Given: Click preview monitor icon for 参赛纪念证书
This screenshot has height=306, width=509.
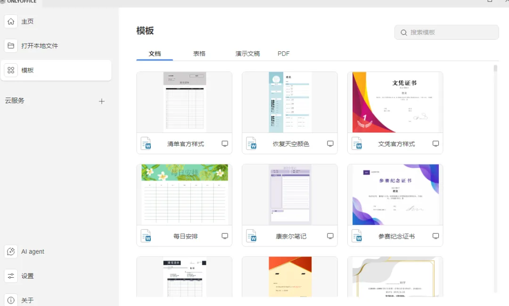Looking at the screenshot, I should (435, 236).
